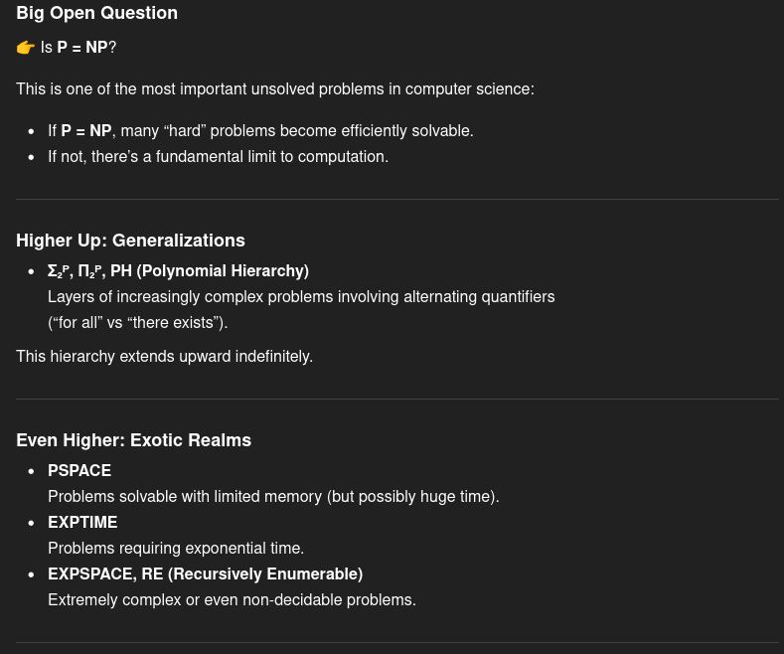The width and height of the screenshot is (784, 654).
Task: Click "This hierarchy extends upward indefinitely" sentence
Action: click(x=164, y=357)
